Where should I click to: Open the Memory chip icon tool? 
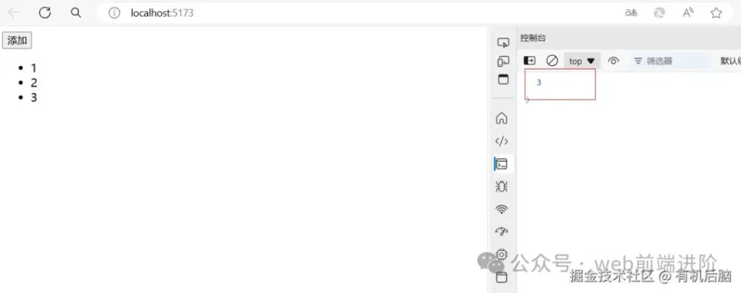point(501,255)
